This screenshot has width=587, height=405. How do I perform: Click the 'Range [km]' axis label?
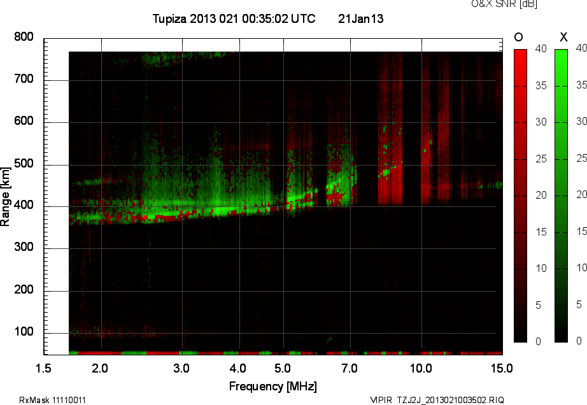tap(5, 197)
